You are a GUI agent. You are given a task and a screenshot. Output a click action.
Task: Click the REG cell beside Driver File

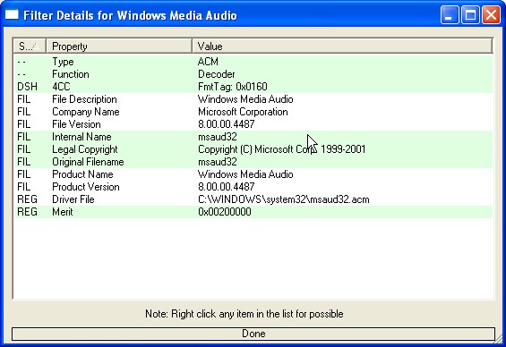pyautogui.click(x=27, y=199)
